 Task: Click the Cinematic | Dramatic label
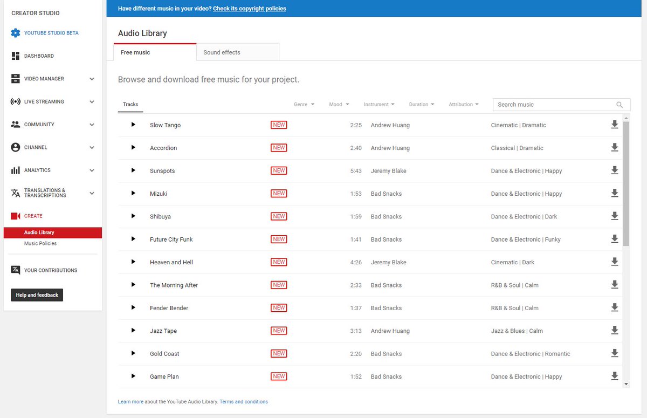(x=519, y=125)
